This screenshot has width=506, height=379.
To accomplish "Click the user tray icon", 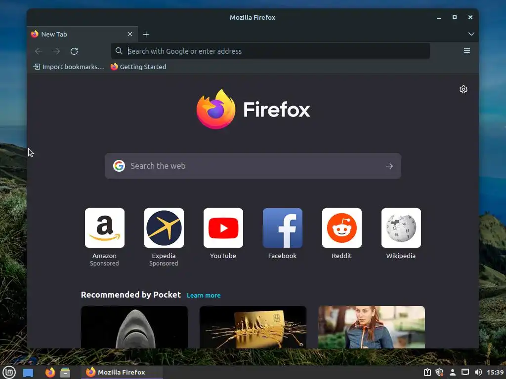I will tap(453, 372).
